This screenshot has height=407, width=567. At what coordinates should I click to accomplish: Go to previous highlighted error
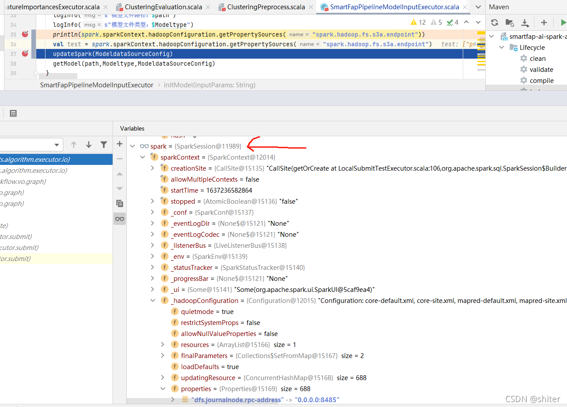(466, 22)
